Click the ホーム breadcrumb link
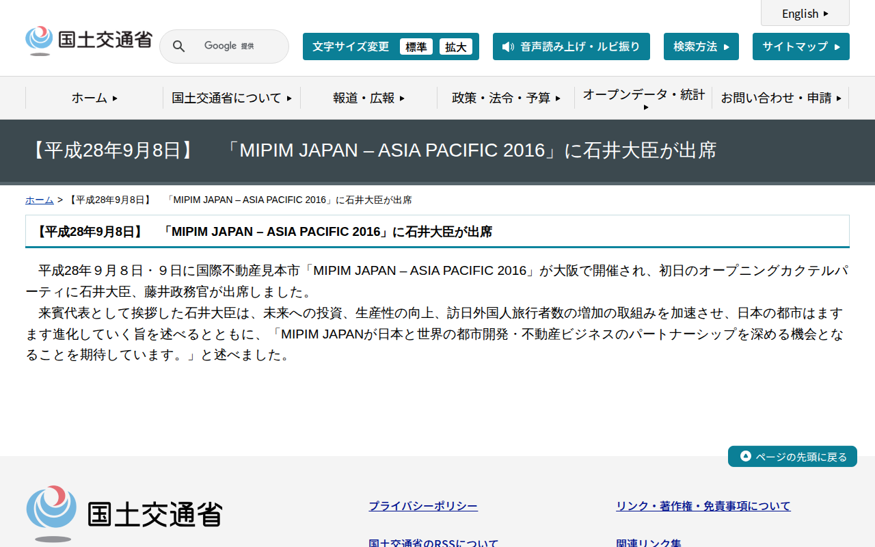Screen dimensions: 875x547 click(x=39, y=200)
